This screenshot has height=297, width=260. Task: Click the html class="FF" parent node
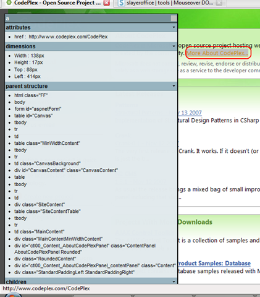click(31, 95)
